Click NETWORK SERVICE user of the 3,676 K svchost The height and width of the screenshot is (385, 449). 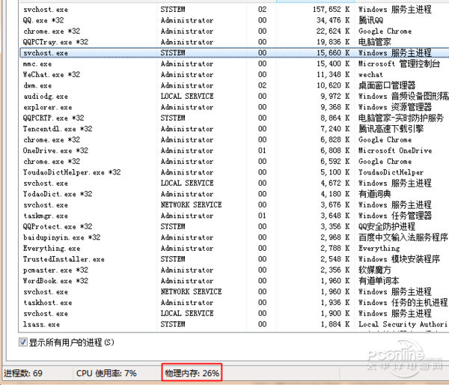click(x=191, y=205)
